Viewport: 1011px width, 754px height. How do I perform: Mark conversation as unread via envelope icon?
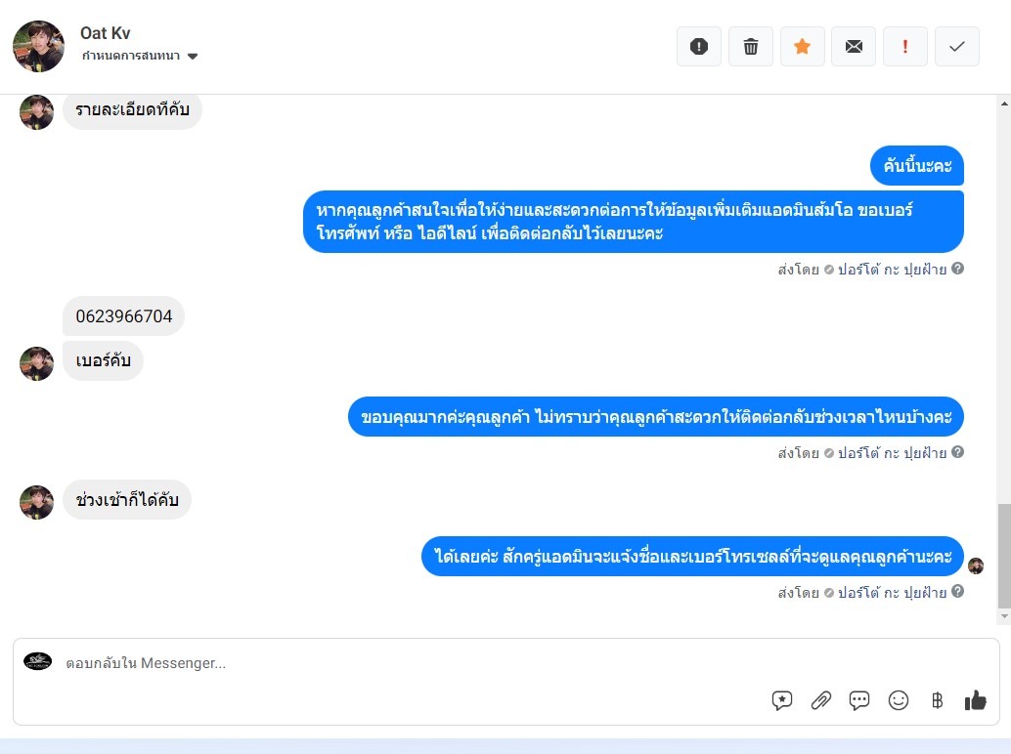(x=854, y=46)
